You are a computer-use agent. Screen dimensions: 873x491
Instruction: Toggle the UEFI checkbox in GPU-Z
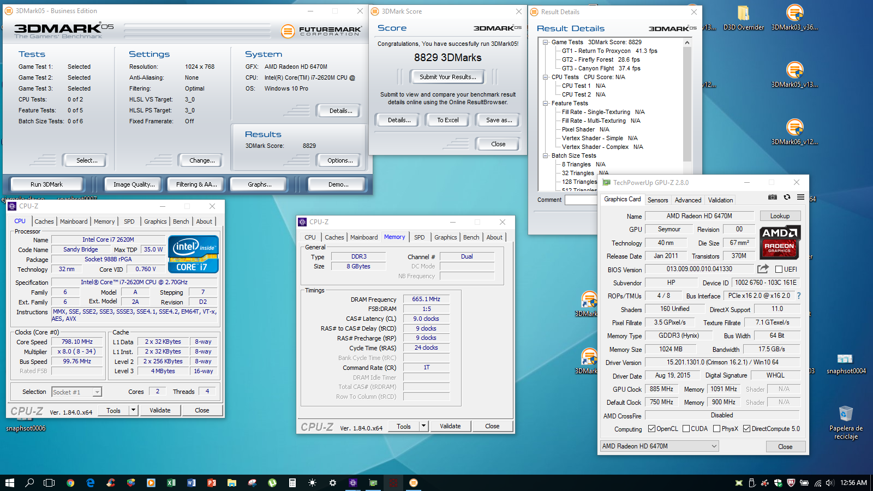coord(779,270)
